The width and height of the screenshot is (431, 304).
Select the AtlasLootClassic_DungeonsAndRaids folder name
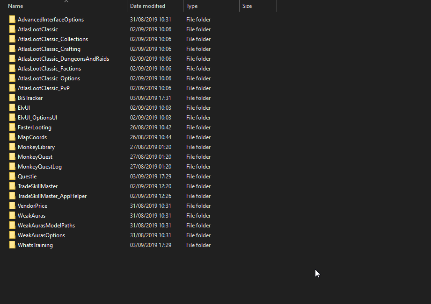[x=63, y=59]
